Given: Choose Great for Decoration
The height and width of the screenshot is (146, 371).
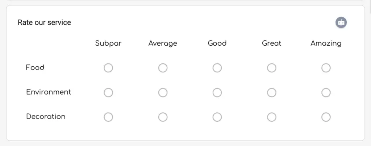Looking at the screenshot, I should pos(271,117).
